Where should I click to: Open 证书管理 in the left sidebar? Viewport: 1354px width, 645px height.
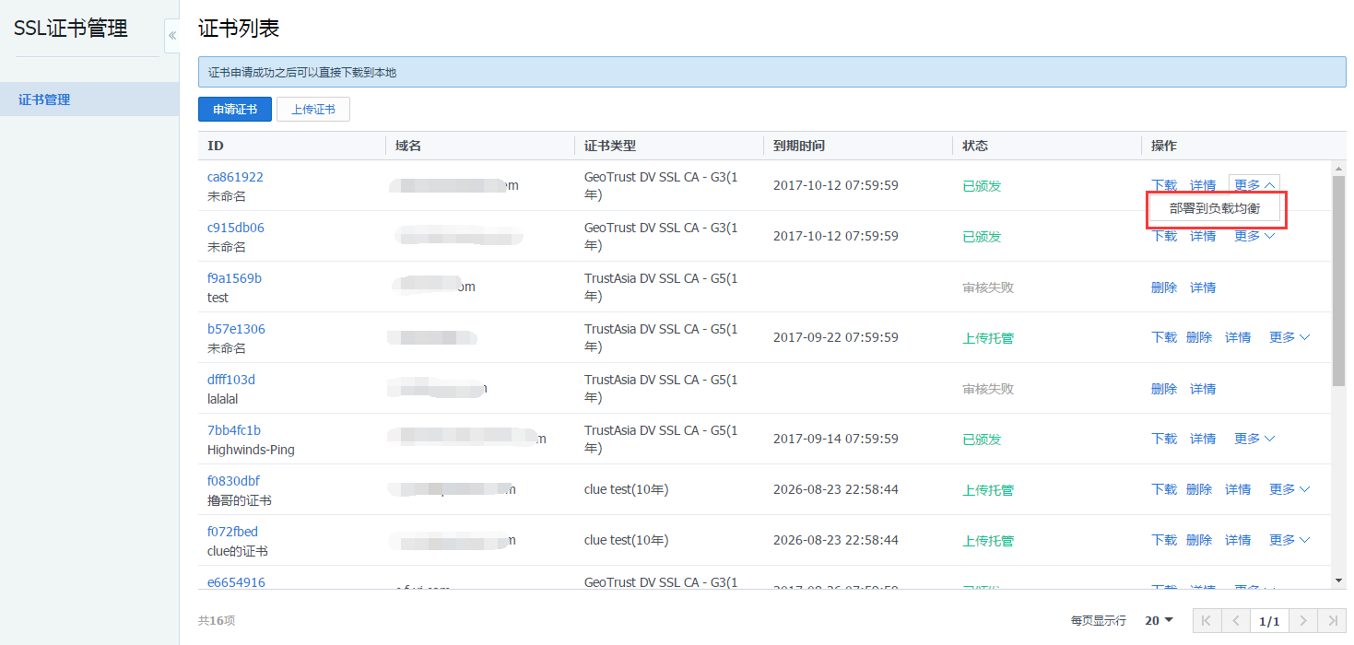(44, 100)
